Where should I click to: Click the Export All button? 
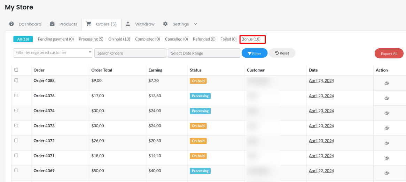tap(389, 53)
